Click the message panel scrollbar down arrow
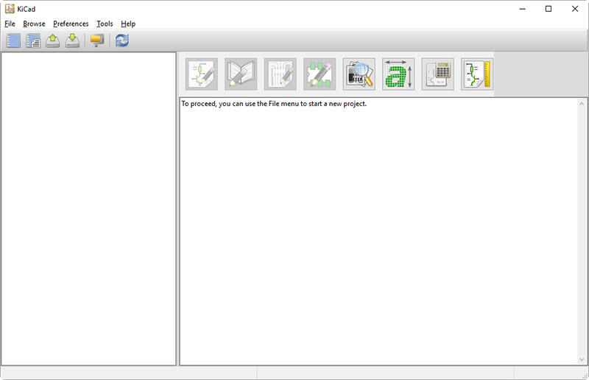The height and width of the screenshot is (380, 589). [x=582, y=359]
